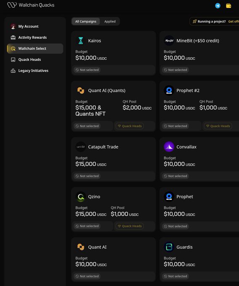
Task: Select Wallchain Select in sidebar
Action: [35, 48]
